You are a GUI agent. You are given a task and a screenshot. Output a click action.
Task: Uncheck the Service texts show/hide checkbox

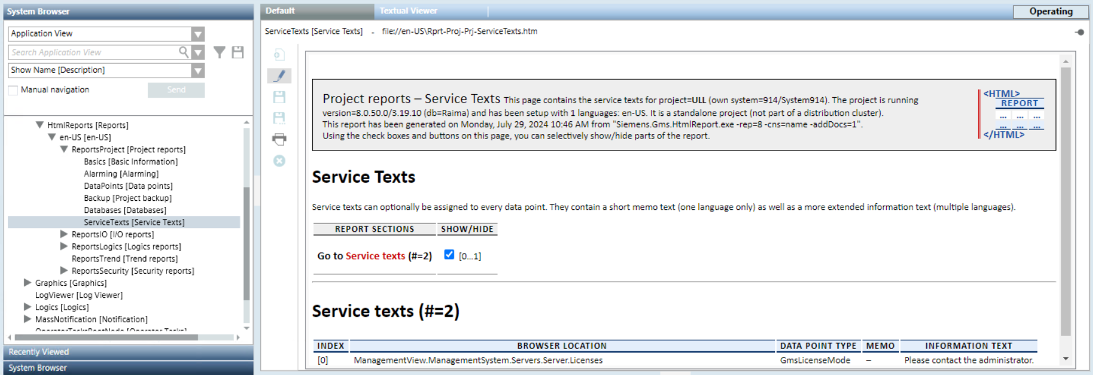(449, 255)
